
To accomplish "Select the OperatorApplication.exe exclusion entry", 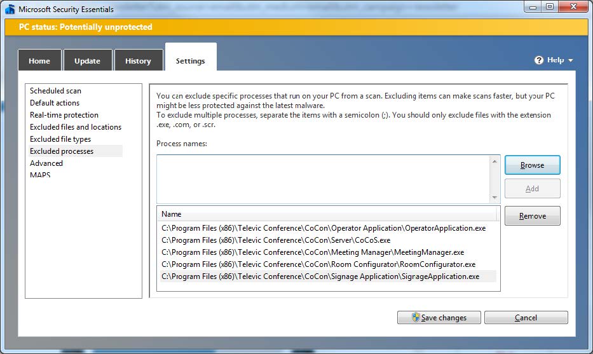I will click(323, 228).
